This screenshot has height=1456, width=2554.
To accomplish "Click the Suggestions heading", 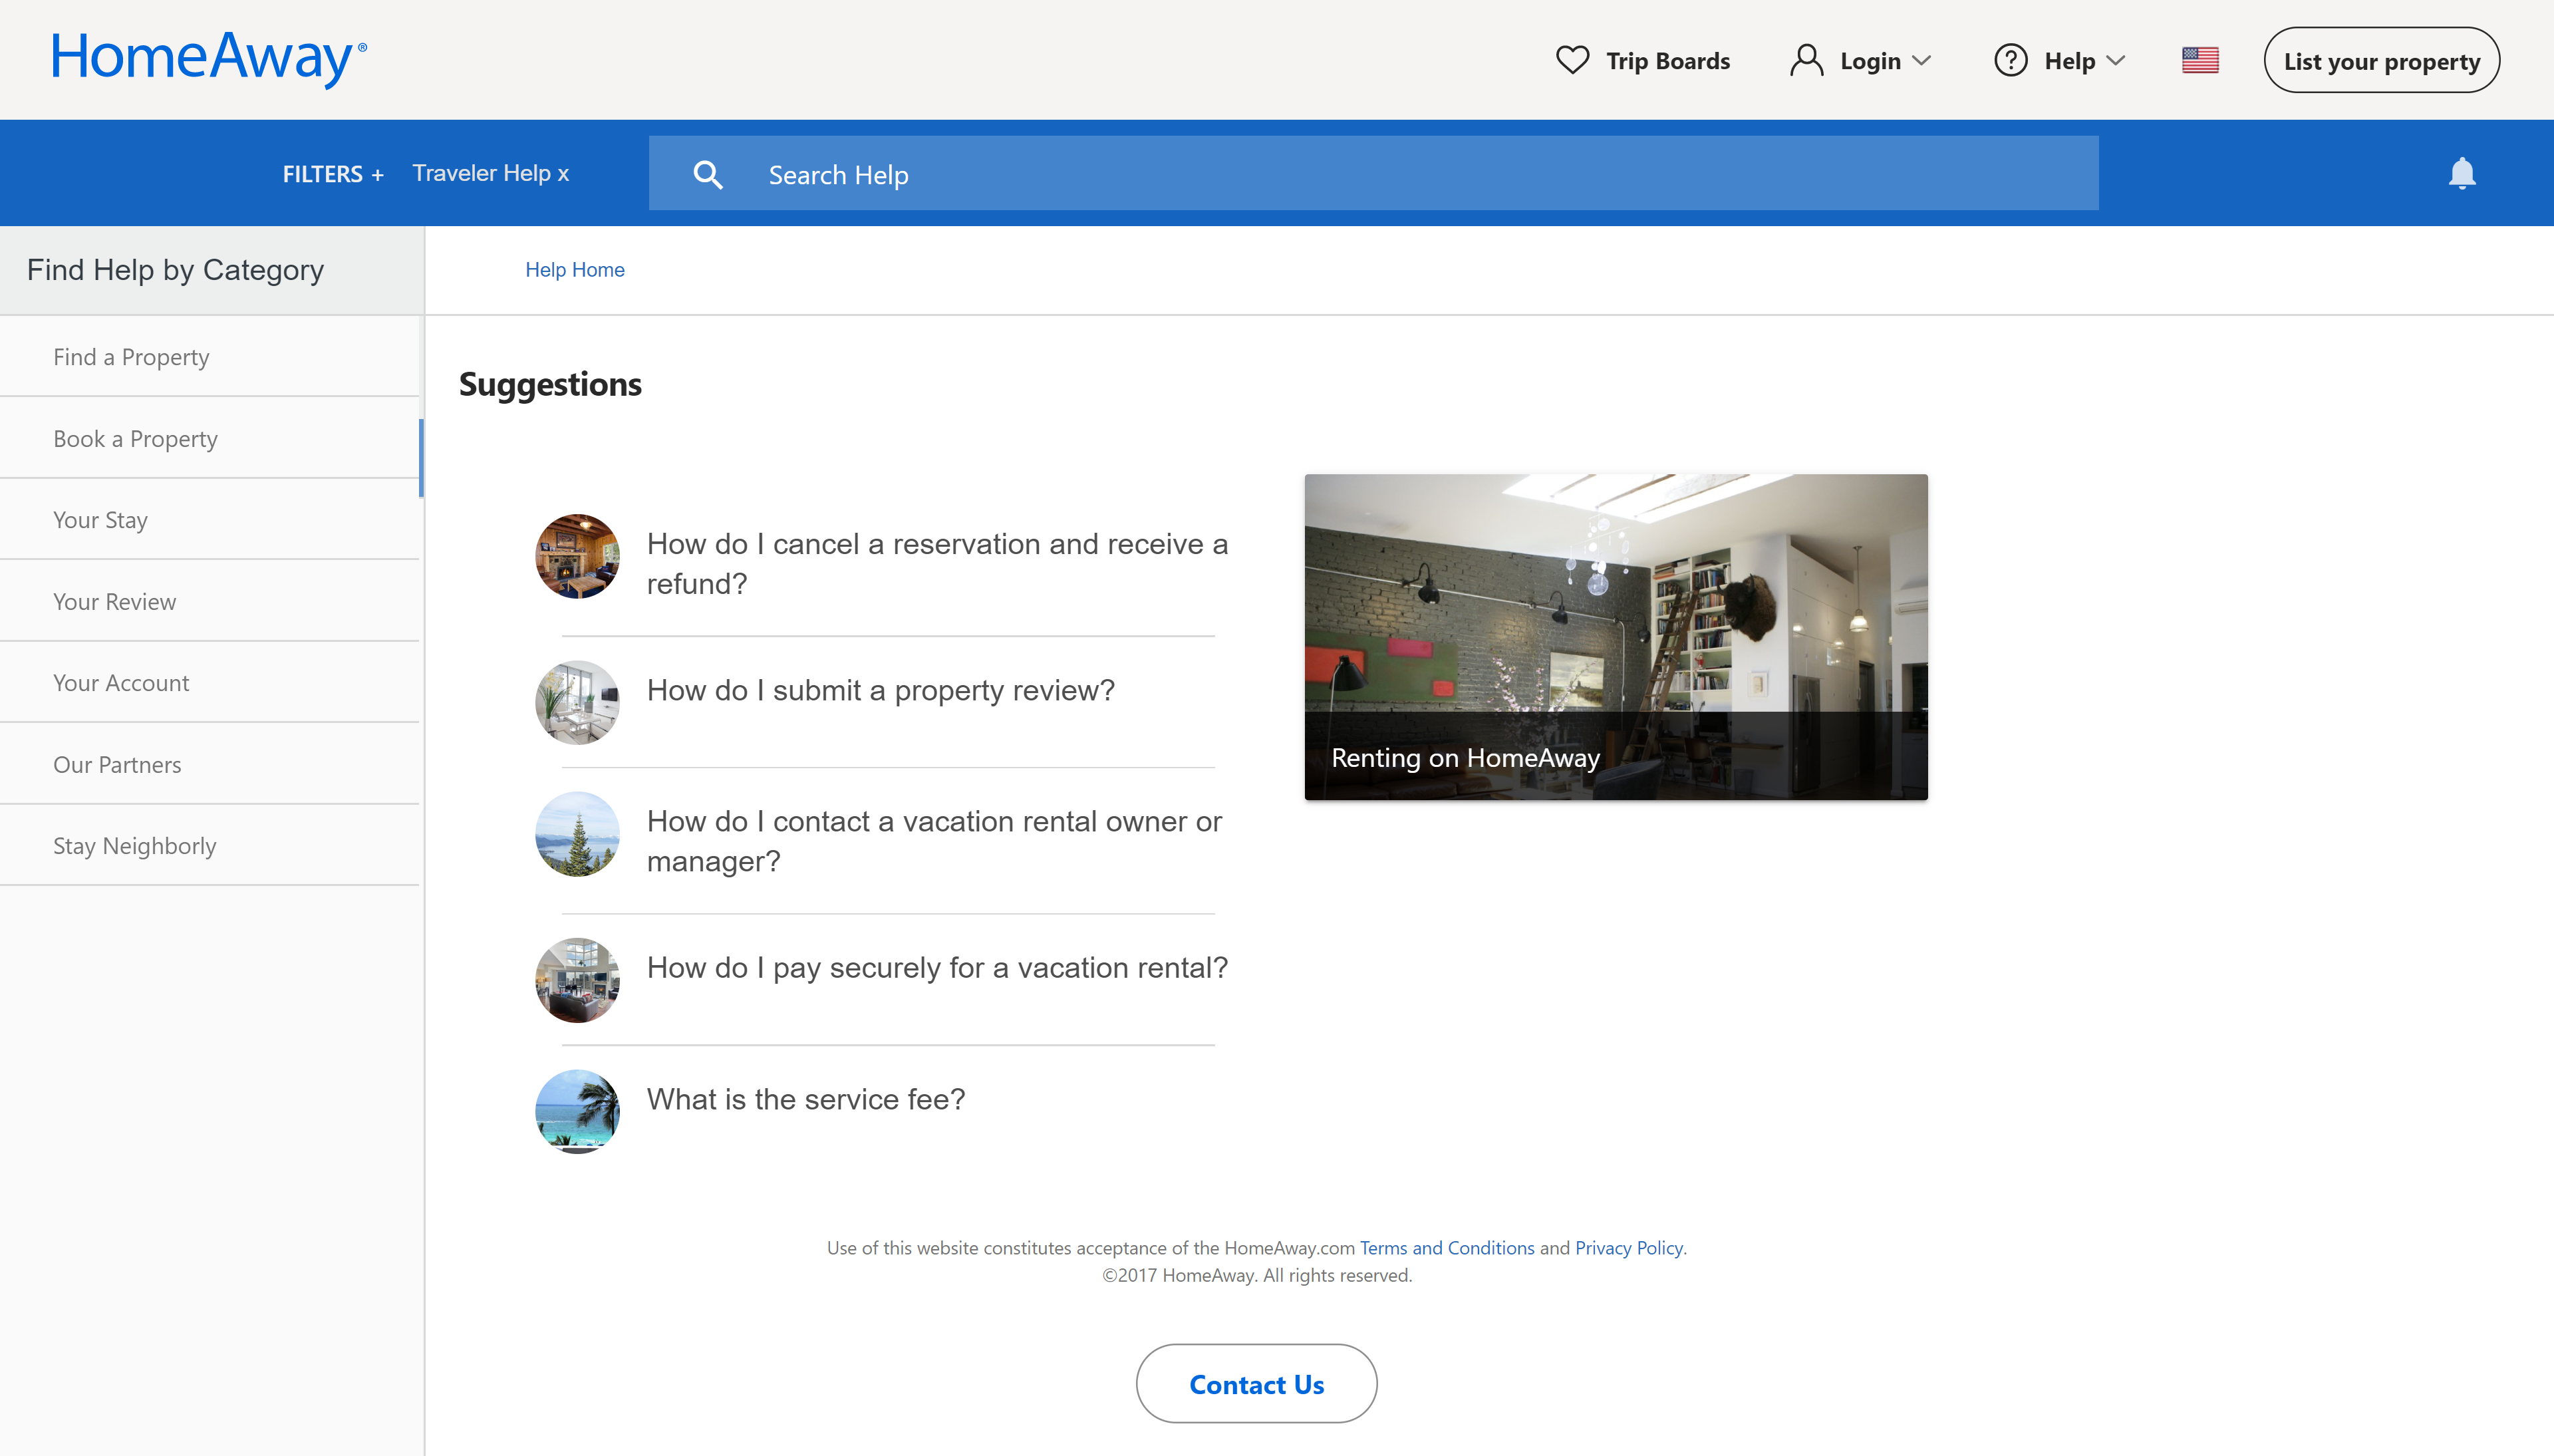I will (x=550, y=385).
